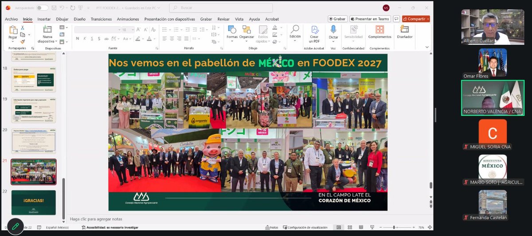Switch to slide sorter view icon

(x=350, y=227)
